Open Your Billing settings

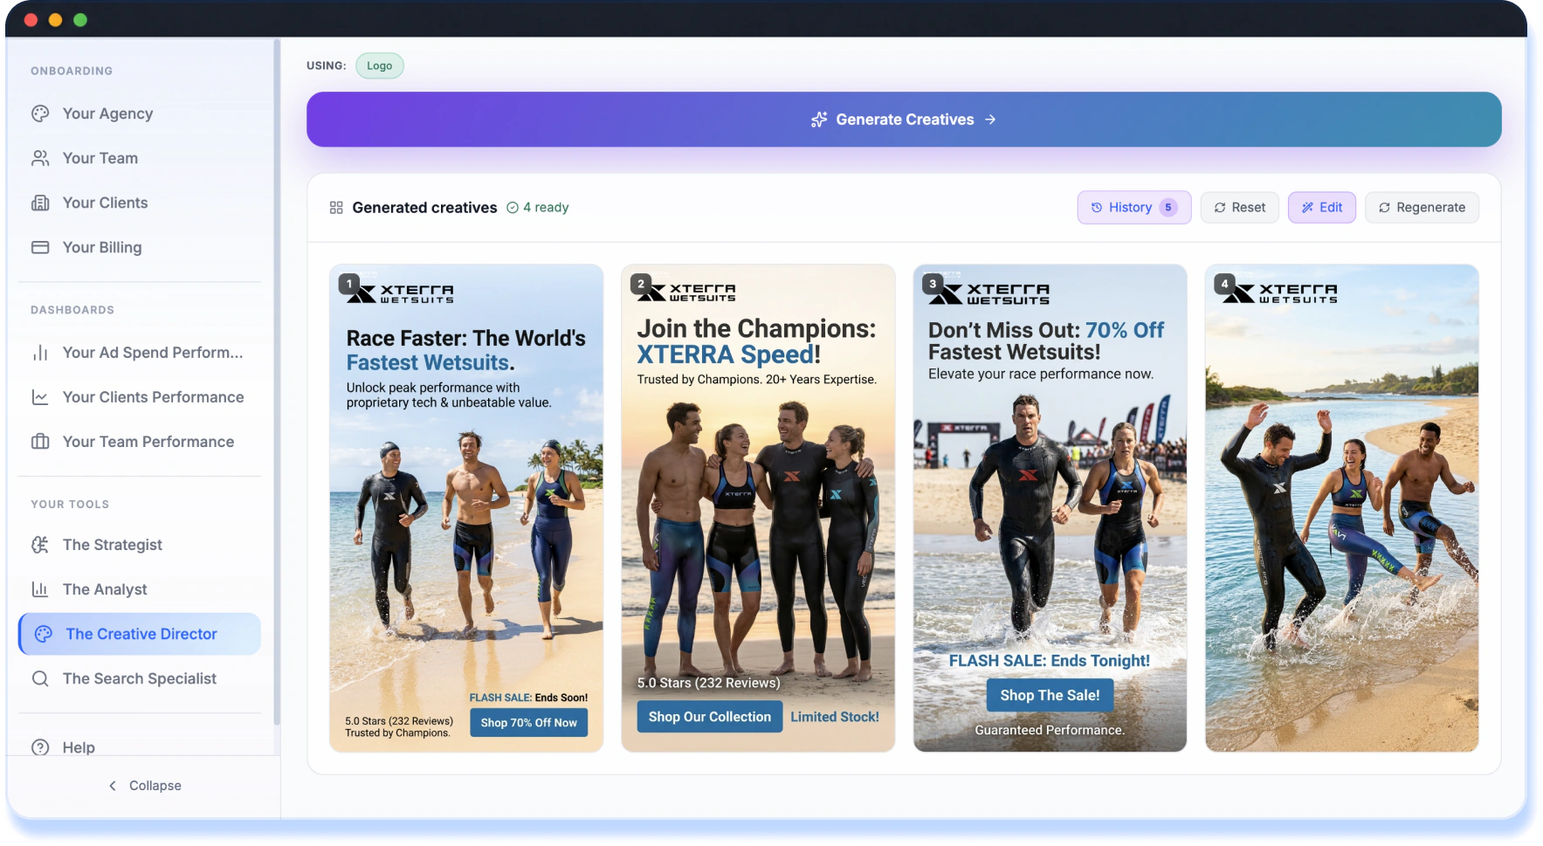coord(140,247)
